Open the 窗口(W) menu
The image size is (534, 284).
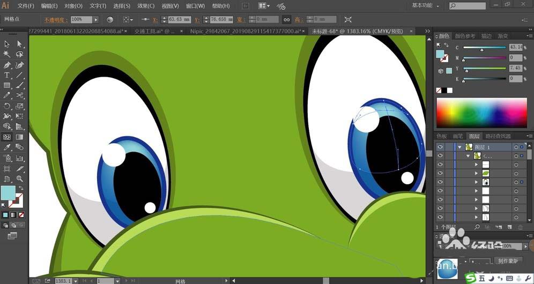[x=196, y=6]
